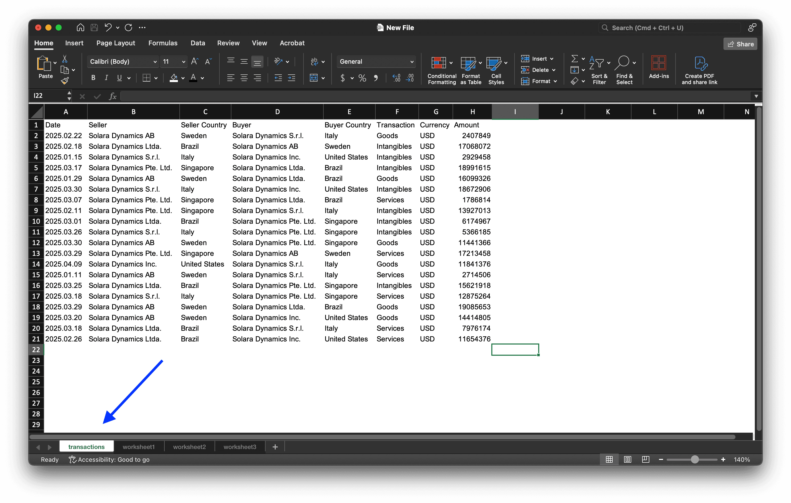Toggle bold formatting
The height and width of the screenshot is (503, 791).
[x=93, y=77]
